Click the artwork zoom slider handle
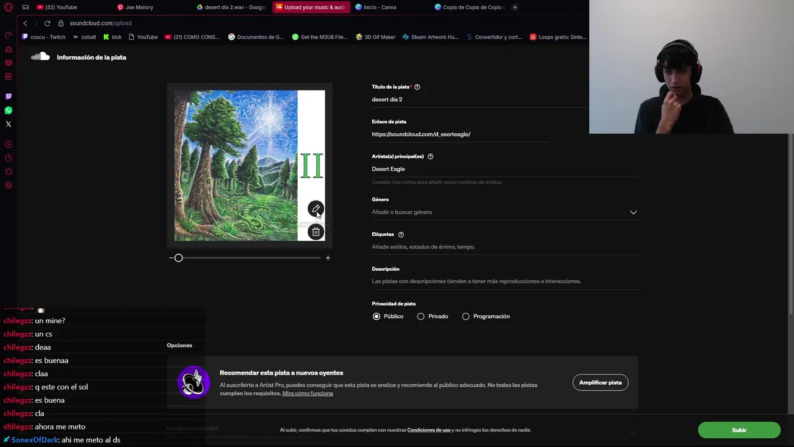 point(179,258)
